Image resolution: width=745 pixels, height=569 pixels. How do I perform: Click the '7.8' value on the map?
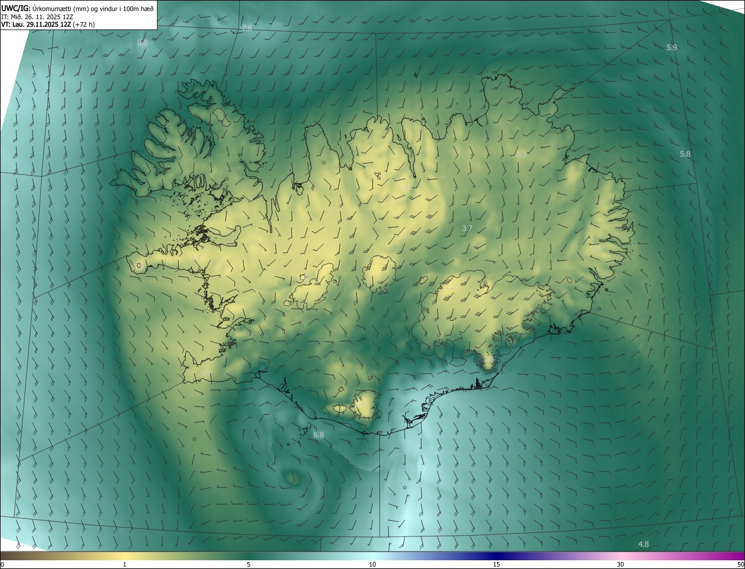point(247,28)
